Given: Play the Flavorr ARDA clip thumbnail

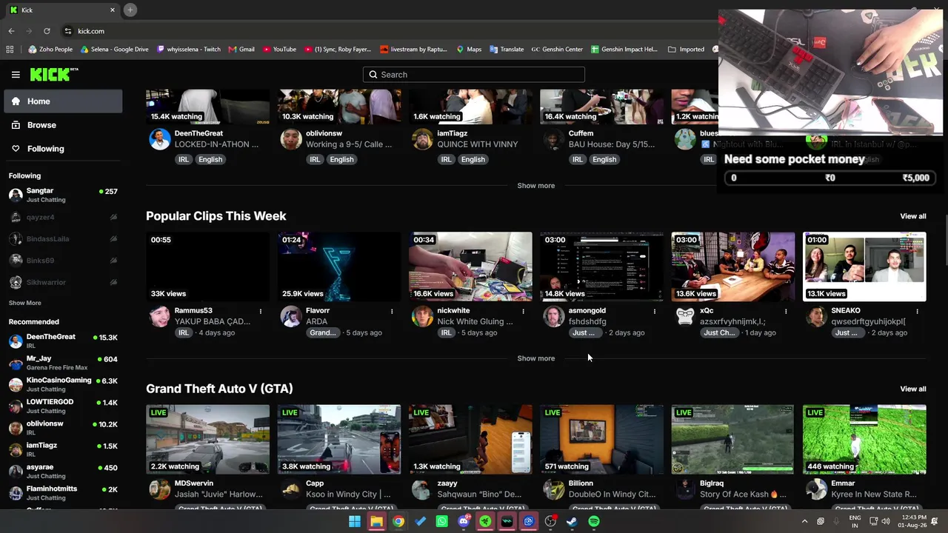Looking at the screenshot, I should pos(339,266).
